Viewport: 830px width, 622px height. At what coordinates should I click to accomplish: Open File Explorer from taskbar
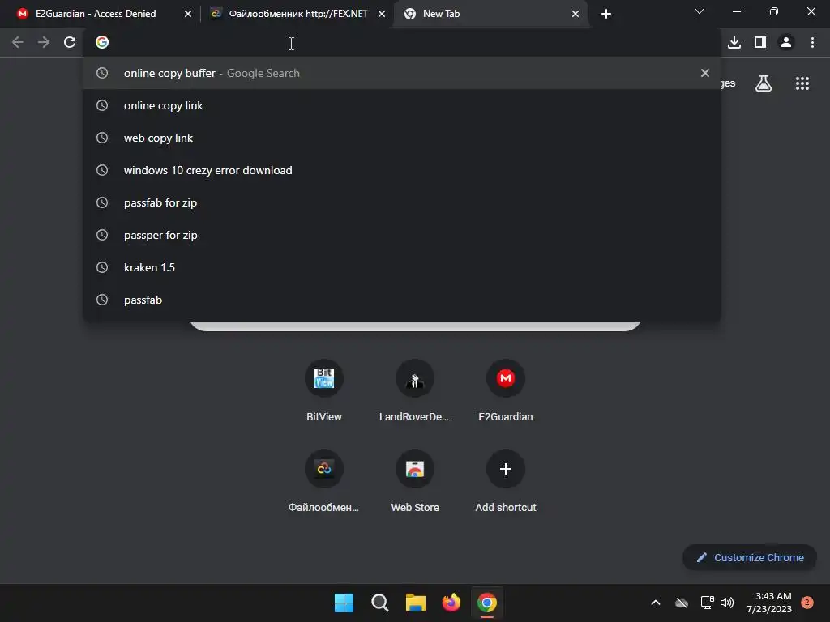[x=416, y=603]
